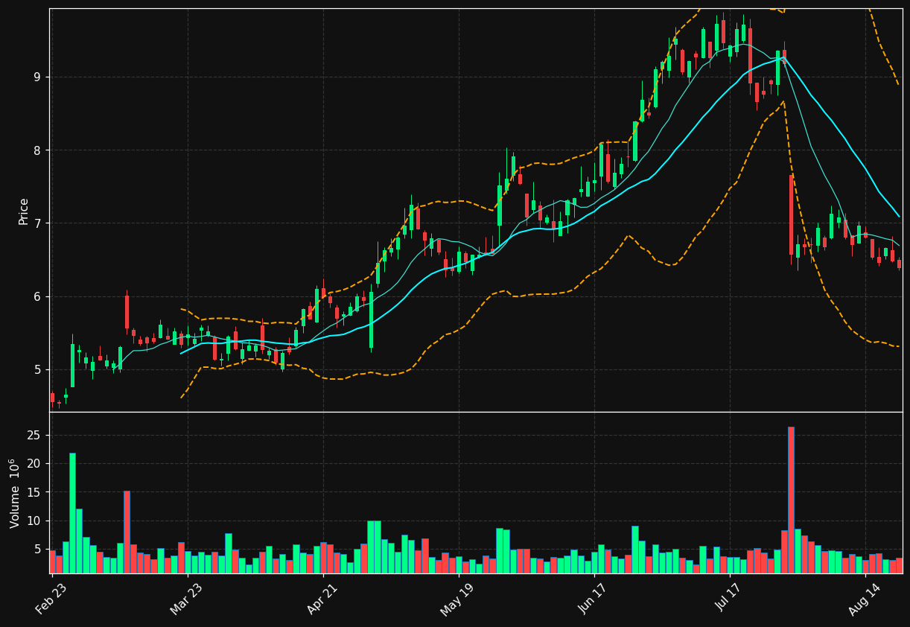Screen dimensions: 910x627
Task: Select the price axis tick 9
Action: (37, 77)
